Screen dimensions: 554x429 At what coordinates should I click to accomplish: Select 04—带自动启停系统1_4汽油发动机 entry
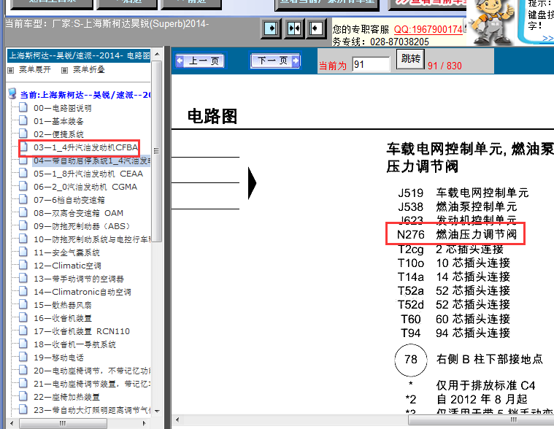tap(92, 161)
